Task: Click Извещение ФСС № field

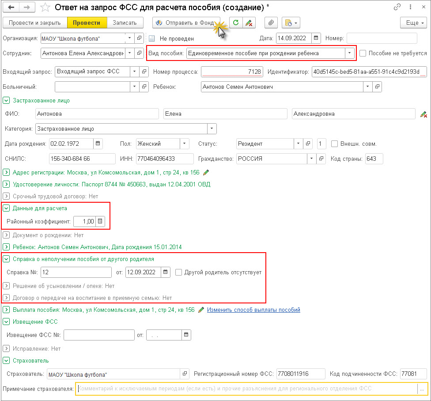Action: tap(99, 335)
